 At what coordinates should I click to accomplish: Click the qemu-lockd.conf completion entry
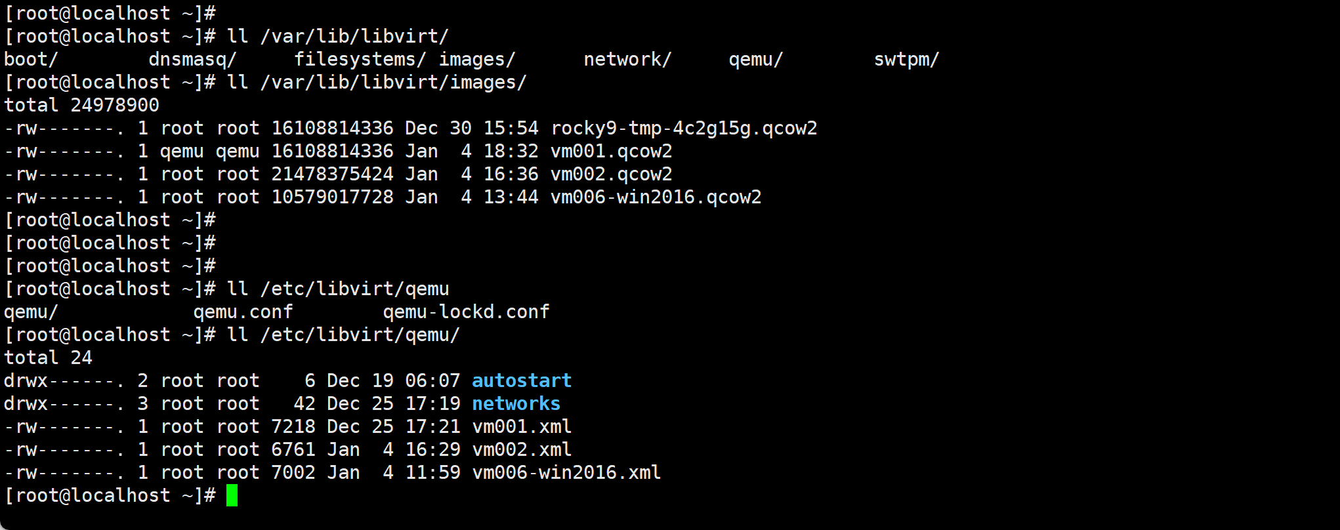pyautogui.click(x=466, y=312)
